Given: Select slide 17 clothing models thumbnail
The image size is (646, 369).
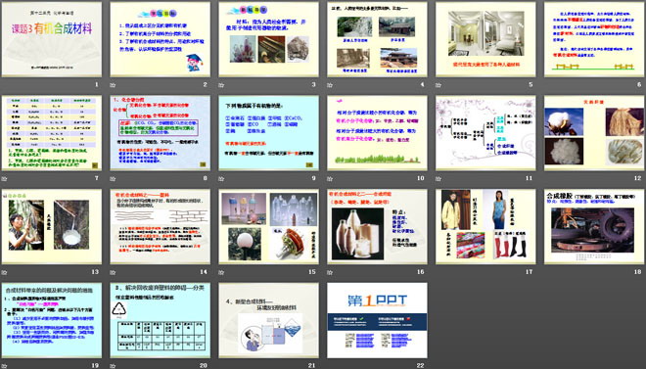Looking at the screenshot, I should 485,226.
